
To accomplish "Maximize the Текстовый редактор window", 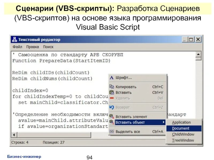I will coord(191,39).
